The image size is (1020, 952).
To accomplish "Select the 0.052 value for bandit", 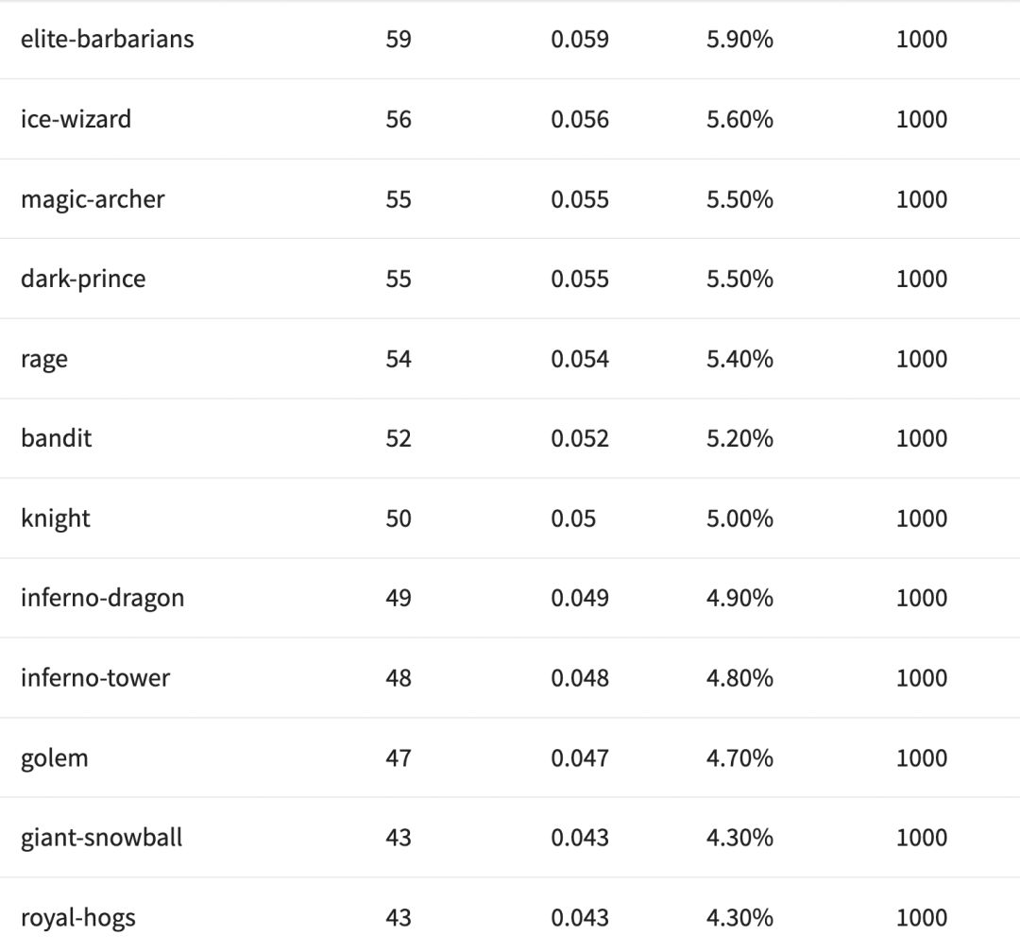I will tap(580, 438).
